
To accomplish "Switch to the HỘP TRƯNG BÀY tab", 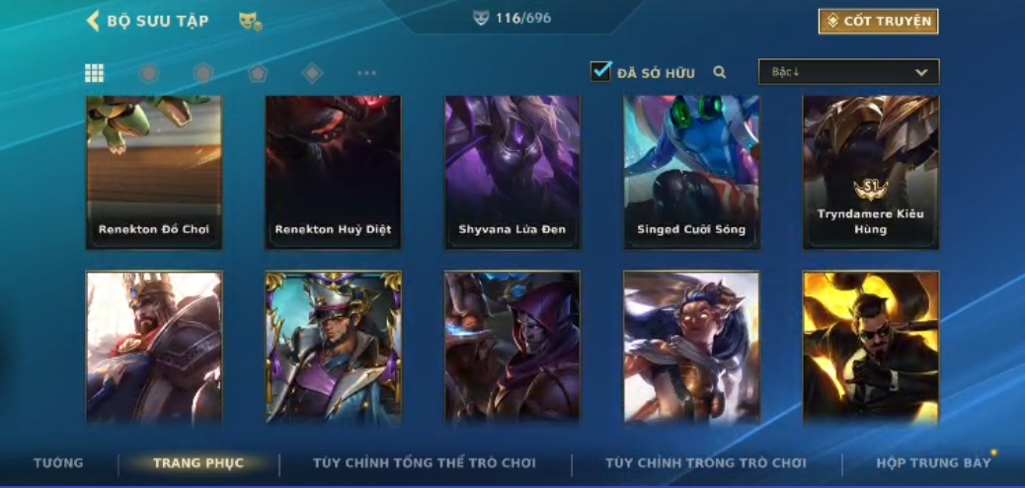I will click(x=933, y=463).
